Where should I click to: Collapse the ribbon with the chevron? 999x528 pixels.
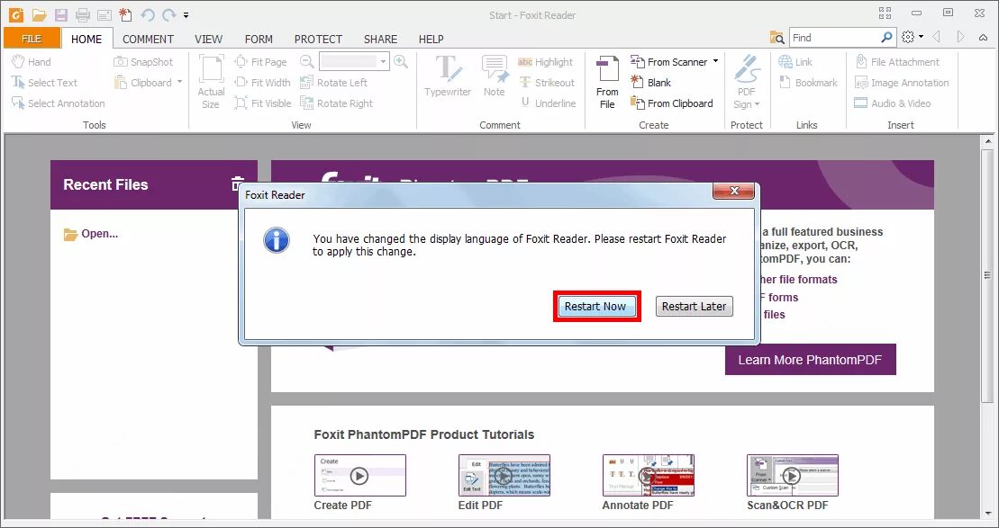pyautogui.click(x=985, y=38)
